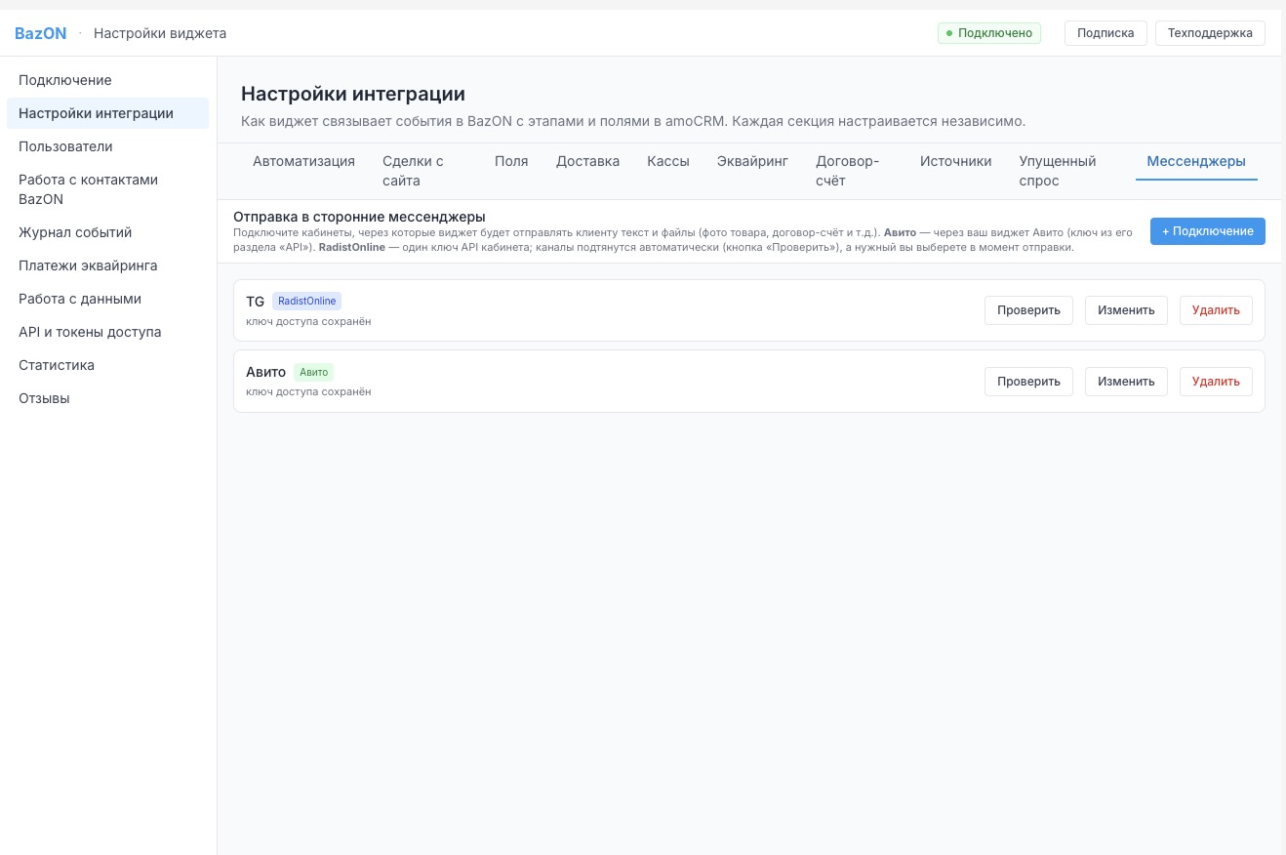
Task: Switch to the Кассы tab
Action: click(668, 162)
